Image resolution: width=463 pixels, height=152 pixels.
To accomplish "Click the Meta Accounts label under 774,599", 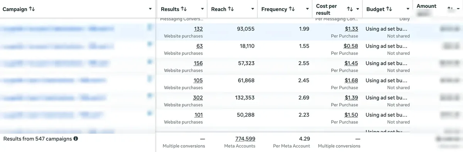I will click(240, 146).
